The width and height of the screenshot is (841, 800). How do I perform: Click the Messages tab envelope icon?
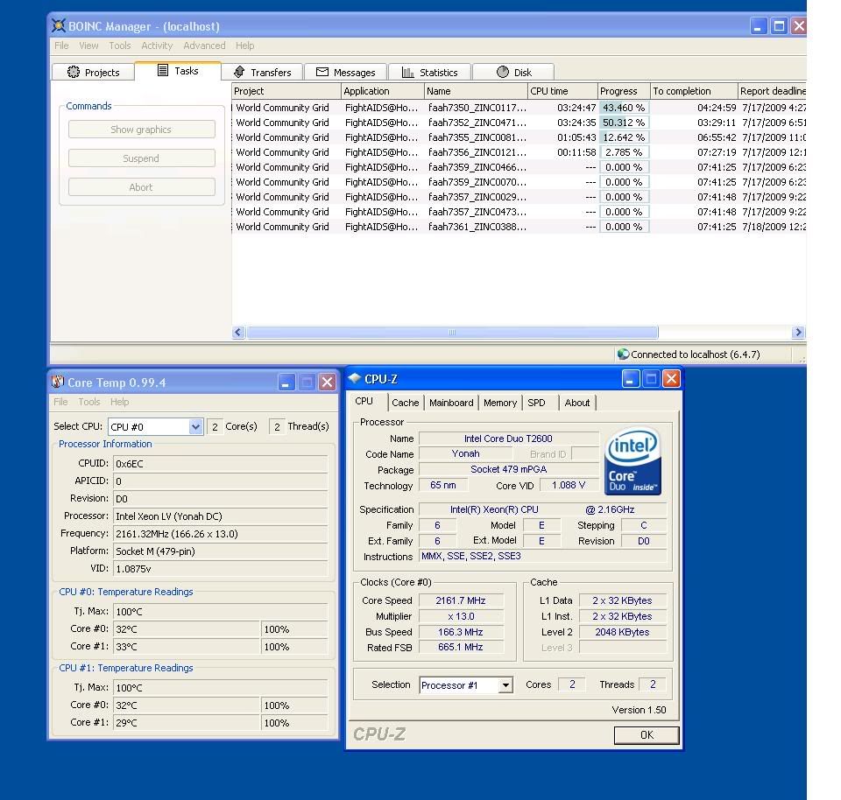click(322, 73)
